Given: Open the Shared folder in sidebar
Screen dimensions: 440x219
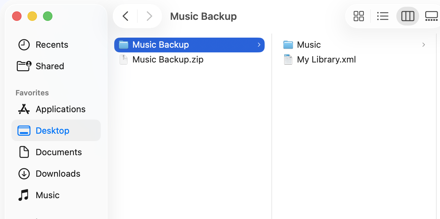Looking at the screenshot, I should tap(50, 66).
